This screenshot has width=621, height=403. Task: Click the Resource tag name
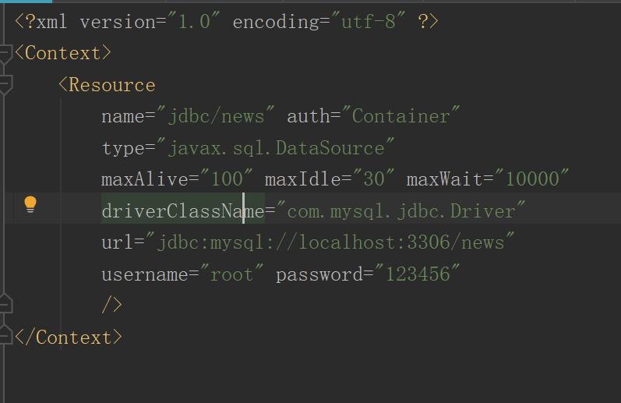(112, 85)
